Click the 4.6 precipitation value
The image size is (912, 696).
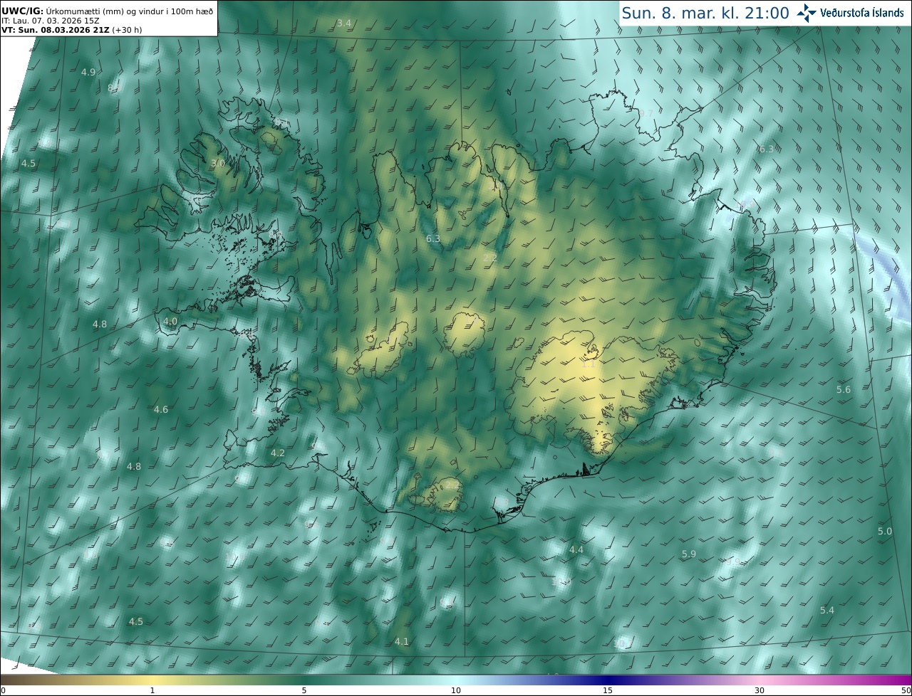point(161,409)
